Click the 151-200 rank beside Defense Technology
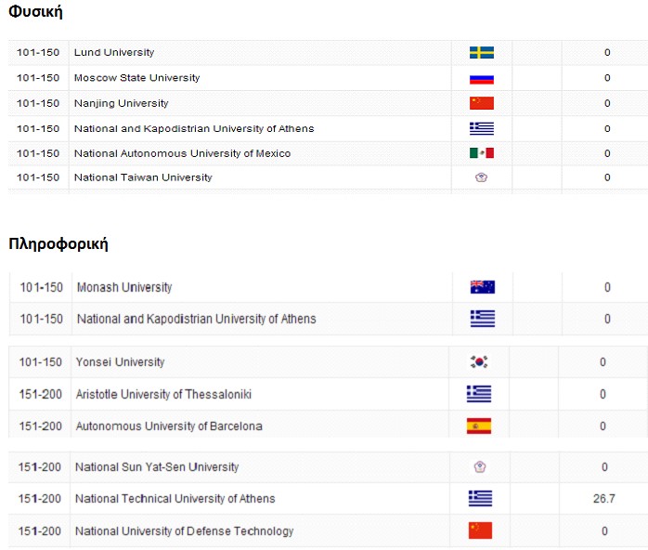 (x=40, y=531)
